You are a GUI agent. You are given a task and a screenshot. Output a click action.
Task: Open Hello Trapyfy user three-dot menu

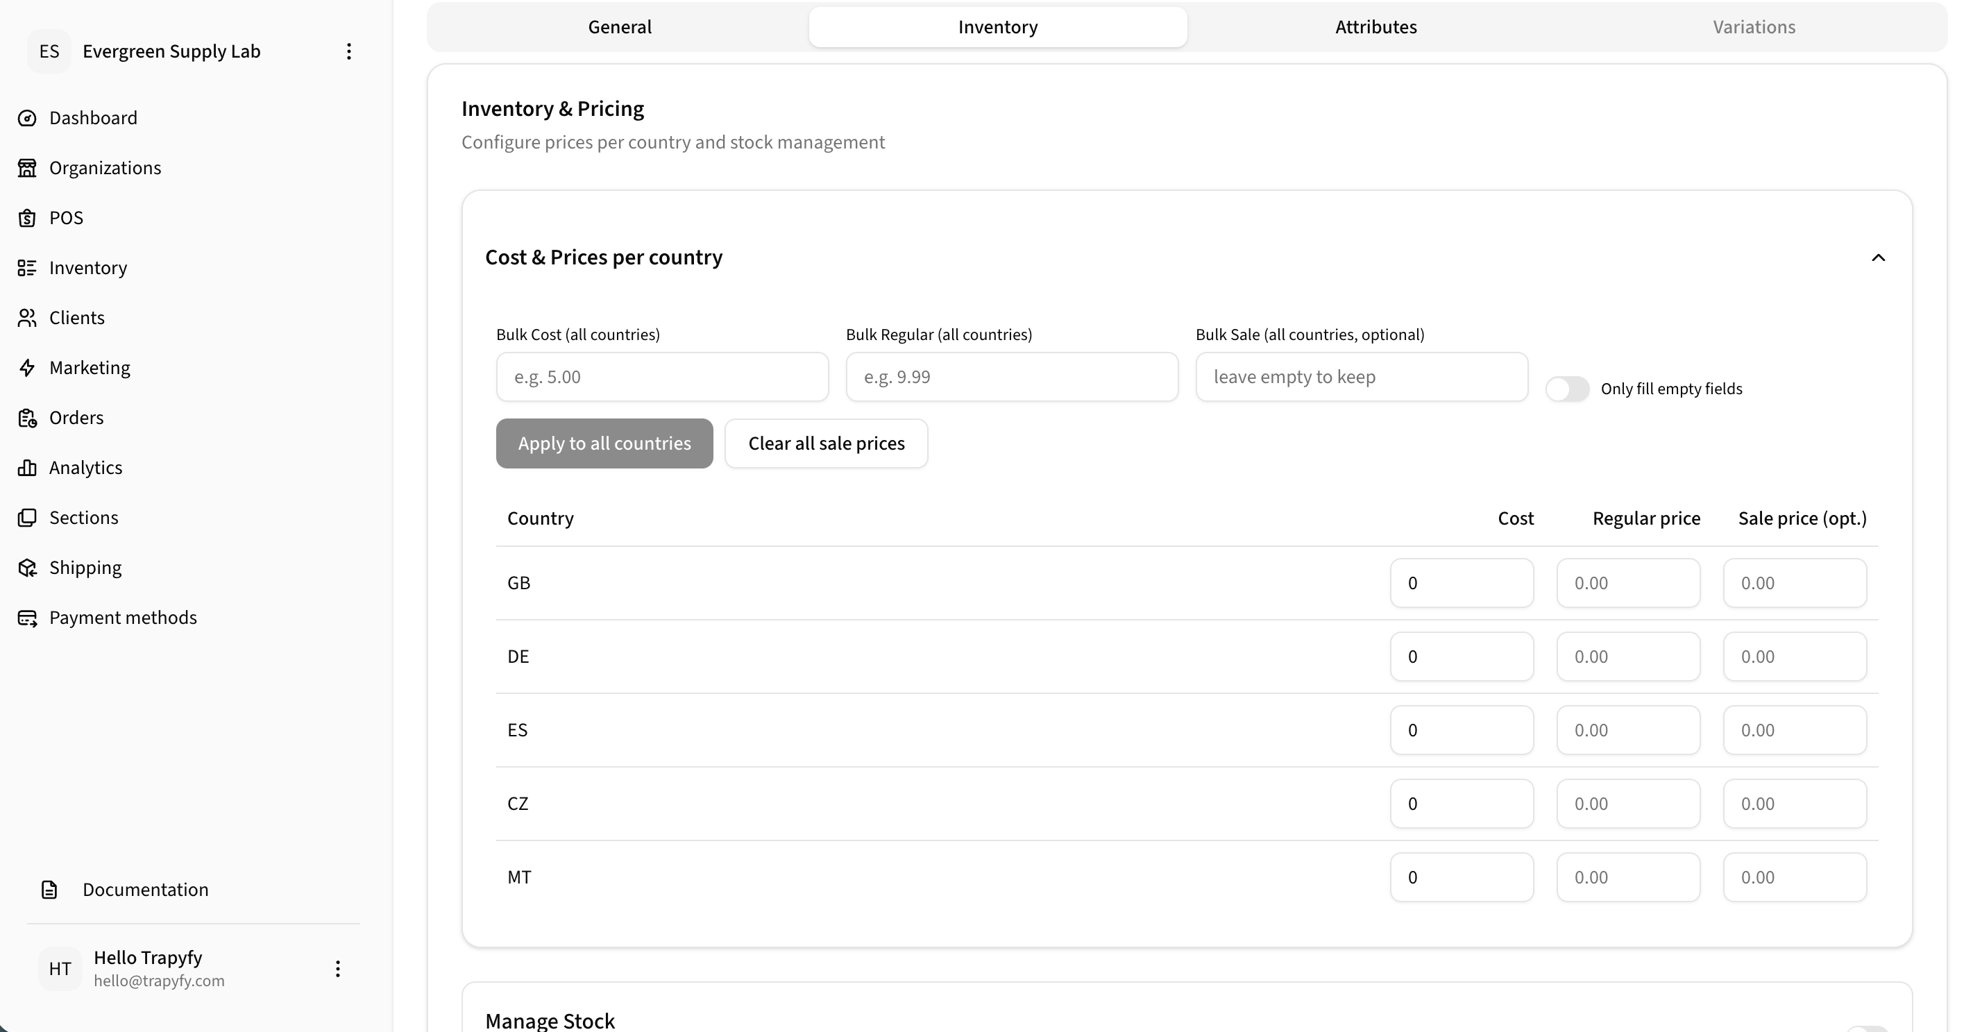[338, 968]
